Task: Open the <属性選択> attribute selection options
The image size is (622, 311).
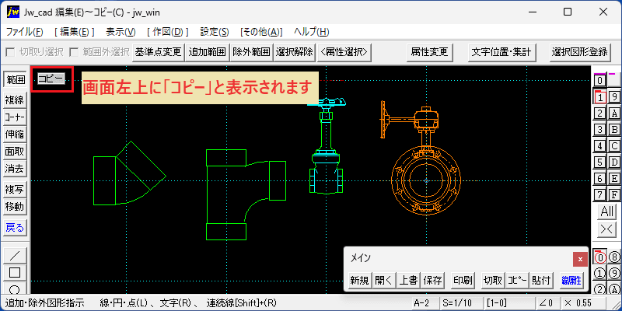Action: (x=344, y=51)
